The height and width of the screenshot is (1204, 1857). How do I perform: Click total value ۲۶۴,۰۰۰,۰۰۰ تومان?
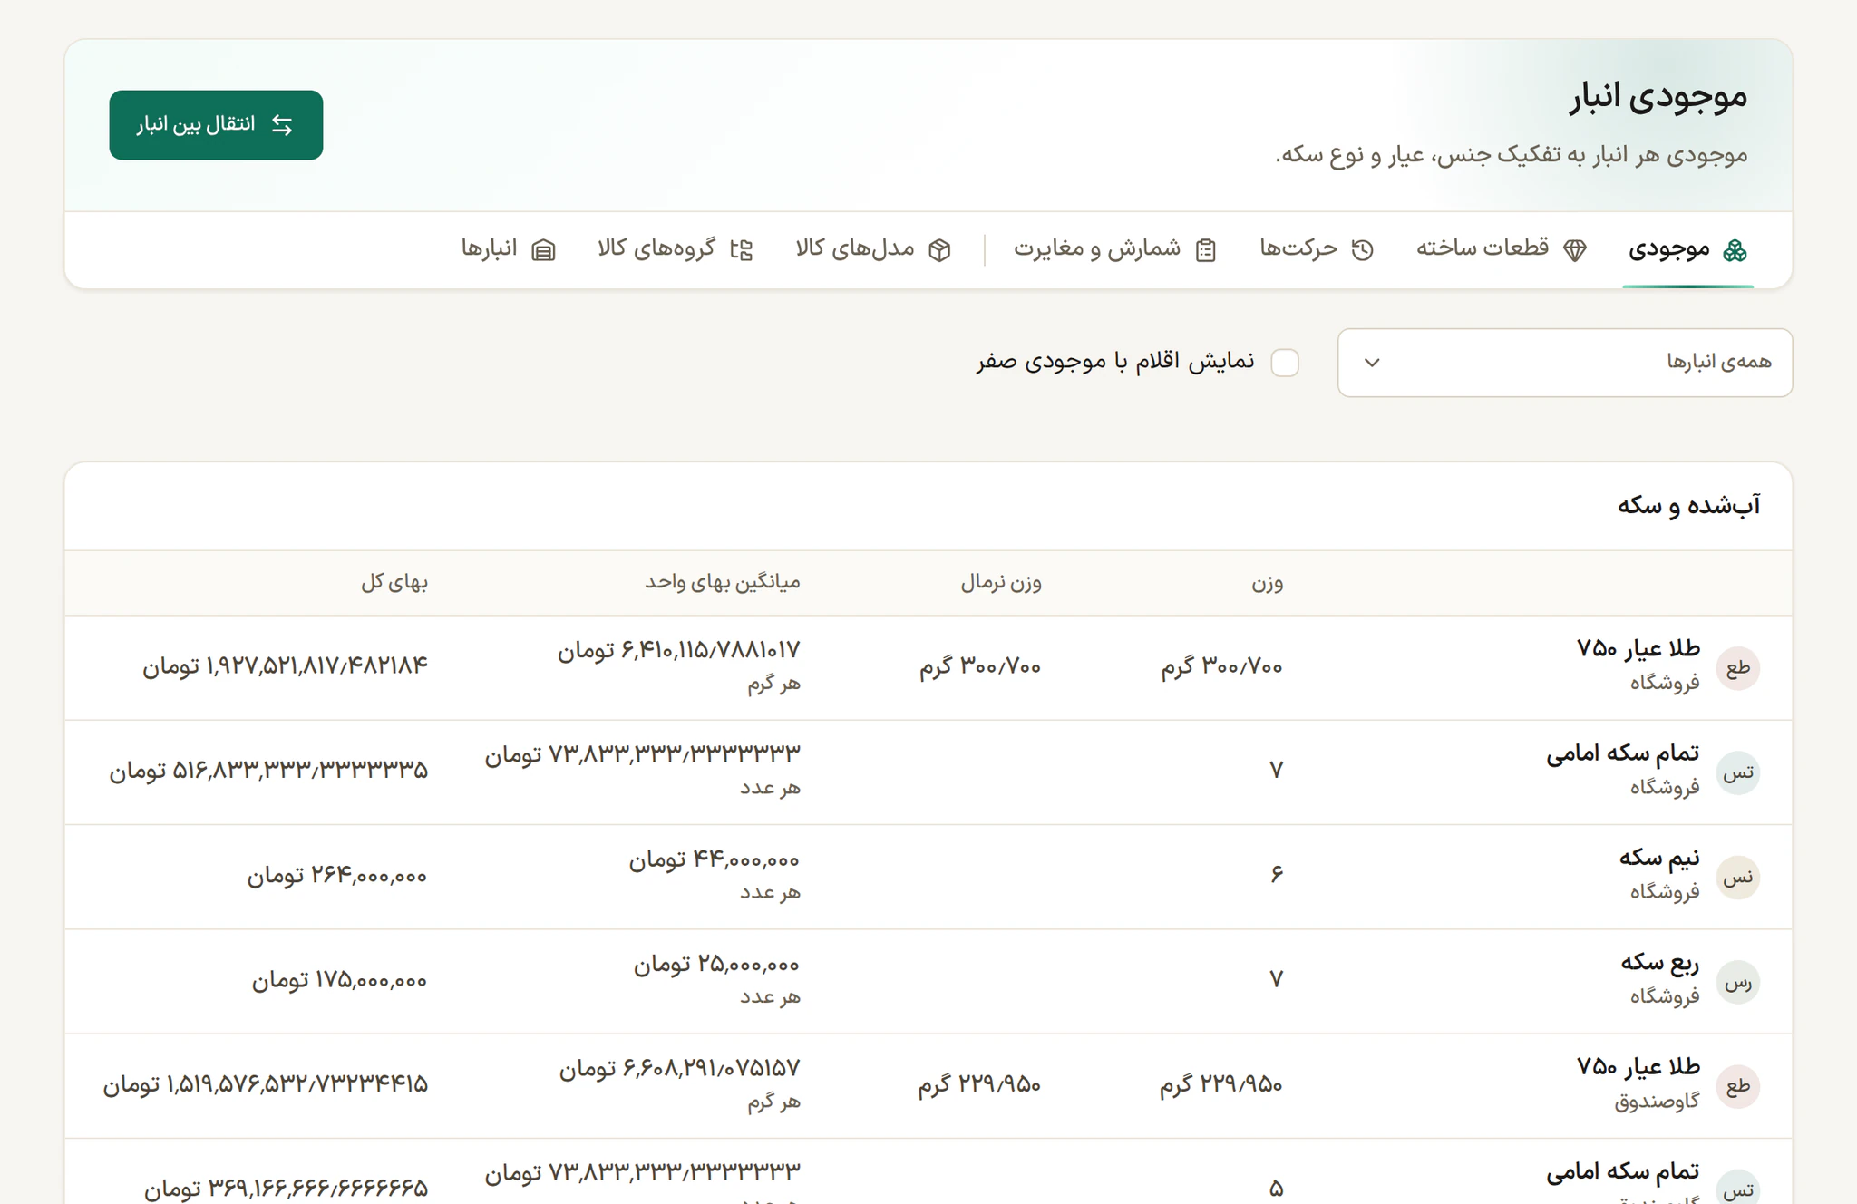337,876
